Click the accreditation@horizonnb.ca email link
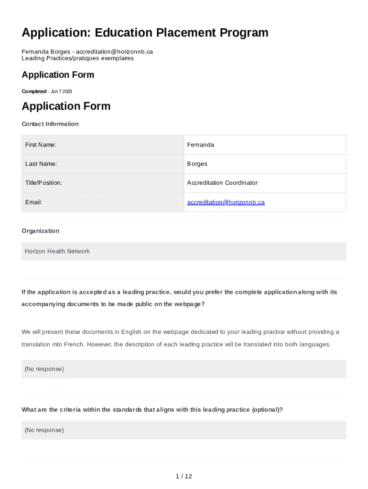Viewport: 368px width, 489px height. pos(226,202)
